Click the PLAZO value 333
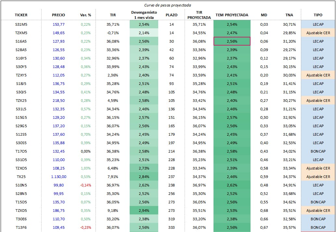The width and height of the screenshot is (336, 232). (172, 227)
